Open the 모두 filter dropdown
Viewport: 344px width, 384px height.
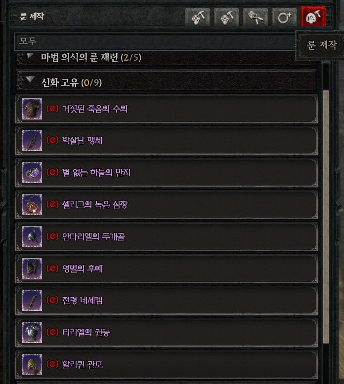155,41
